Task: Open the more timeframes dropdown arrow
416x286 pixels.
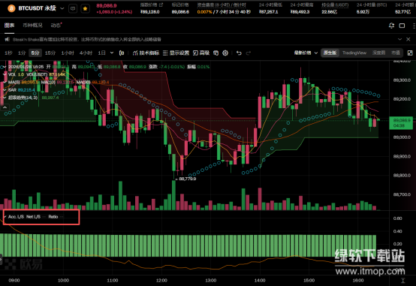Action: coord(112,53)
